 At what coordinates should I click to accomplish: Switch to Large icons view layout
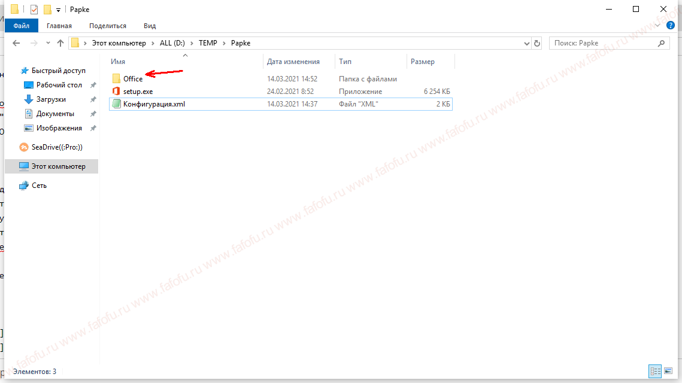click(x=668, y=371)
